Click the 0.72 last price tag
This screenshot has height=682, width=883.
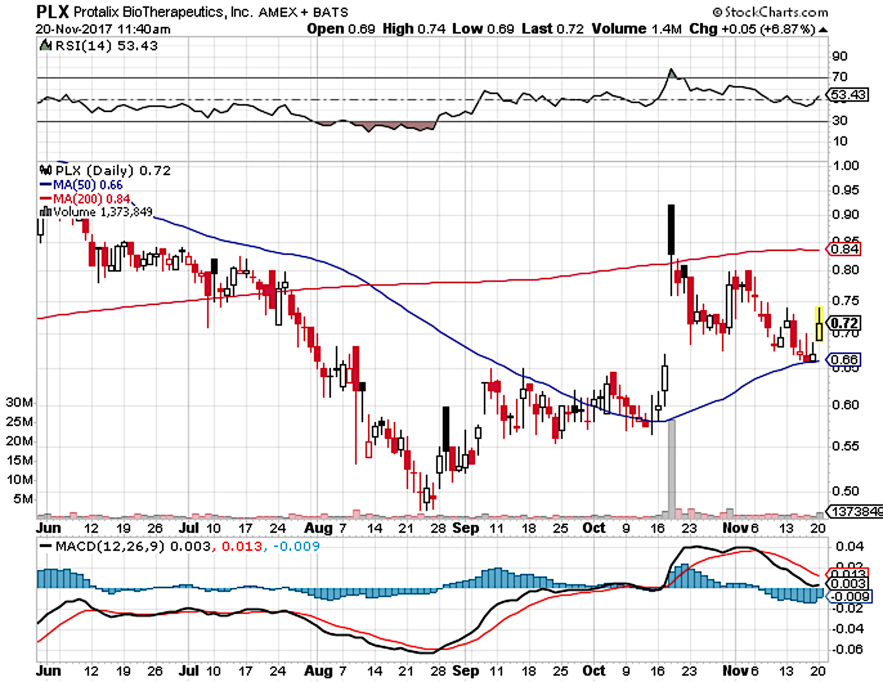pyautogui.click(x=844, y=323)
